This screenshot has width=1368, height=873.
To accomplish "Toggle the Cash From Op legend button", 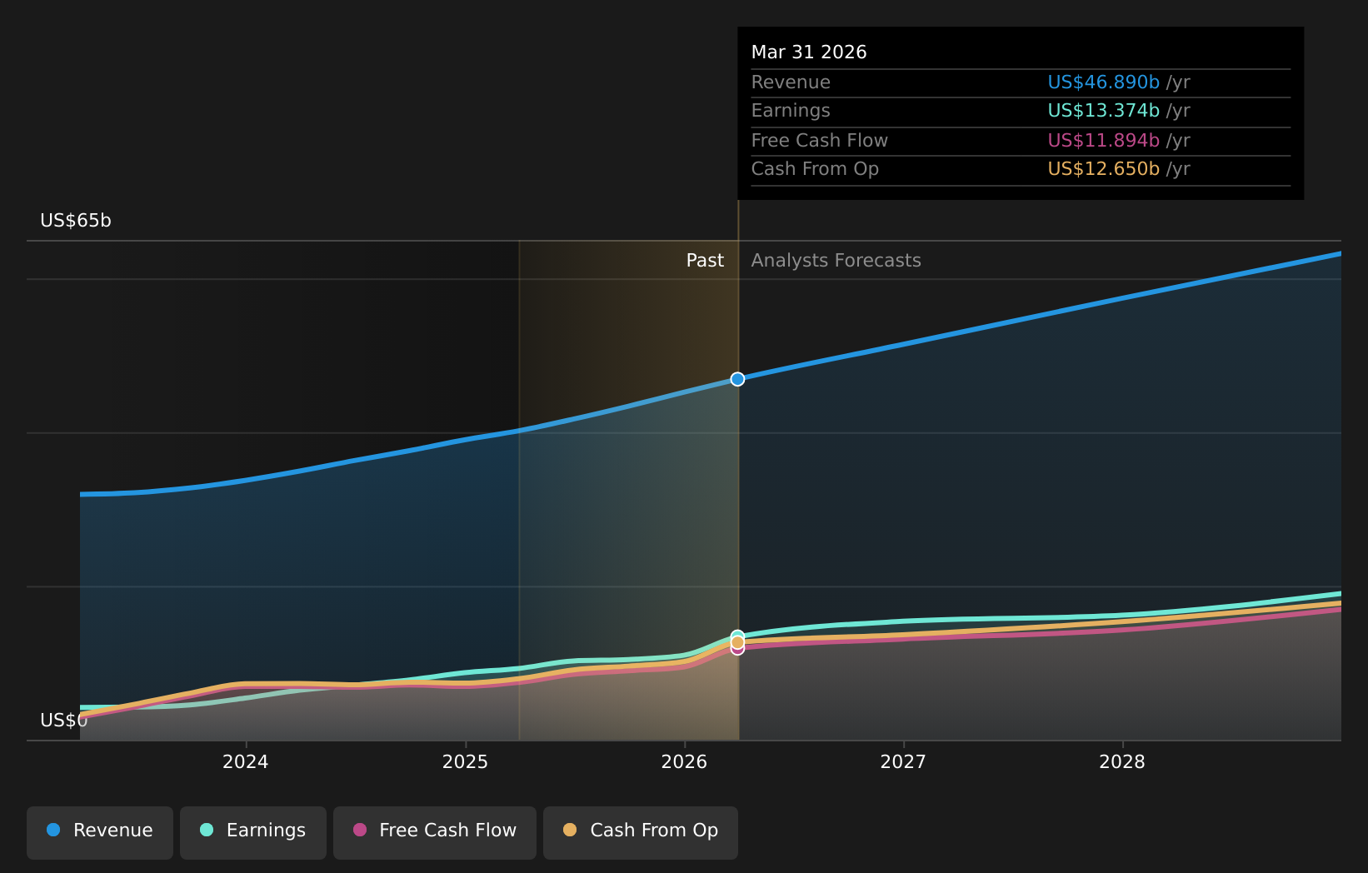I will [641, 832].
